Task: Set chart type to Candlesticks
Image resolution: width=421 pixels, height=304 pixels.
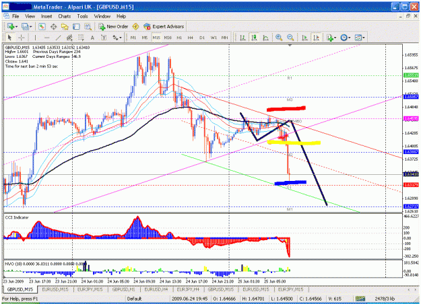Action: coord(254,38)
